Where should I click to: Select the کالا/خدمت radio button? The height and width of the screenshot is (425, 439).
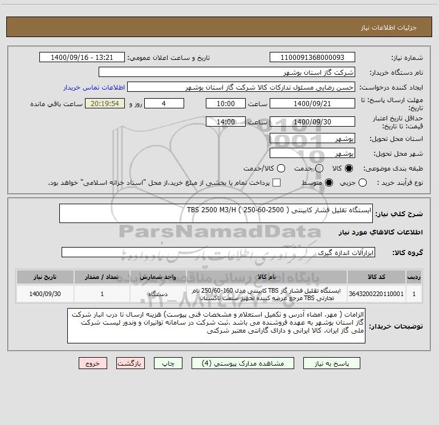coord(281,168)
